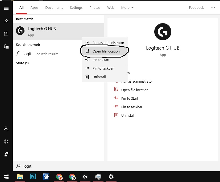Switch to the Documents tab
Screen dimensions: 220x182
(54, 7)
